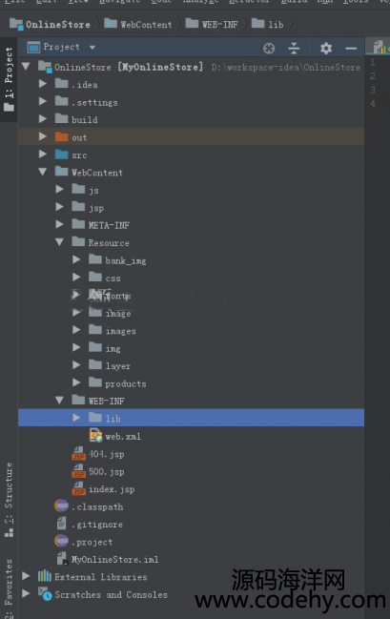Click the Collapse All icon in Project panel
Image resolution: width=390 pixels, height=619 pixels.
tap(294, 48)
